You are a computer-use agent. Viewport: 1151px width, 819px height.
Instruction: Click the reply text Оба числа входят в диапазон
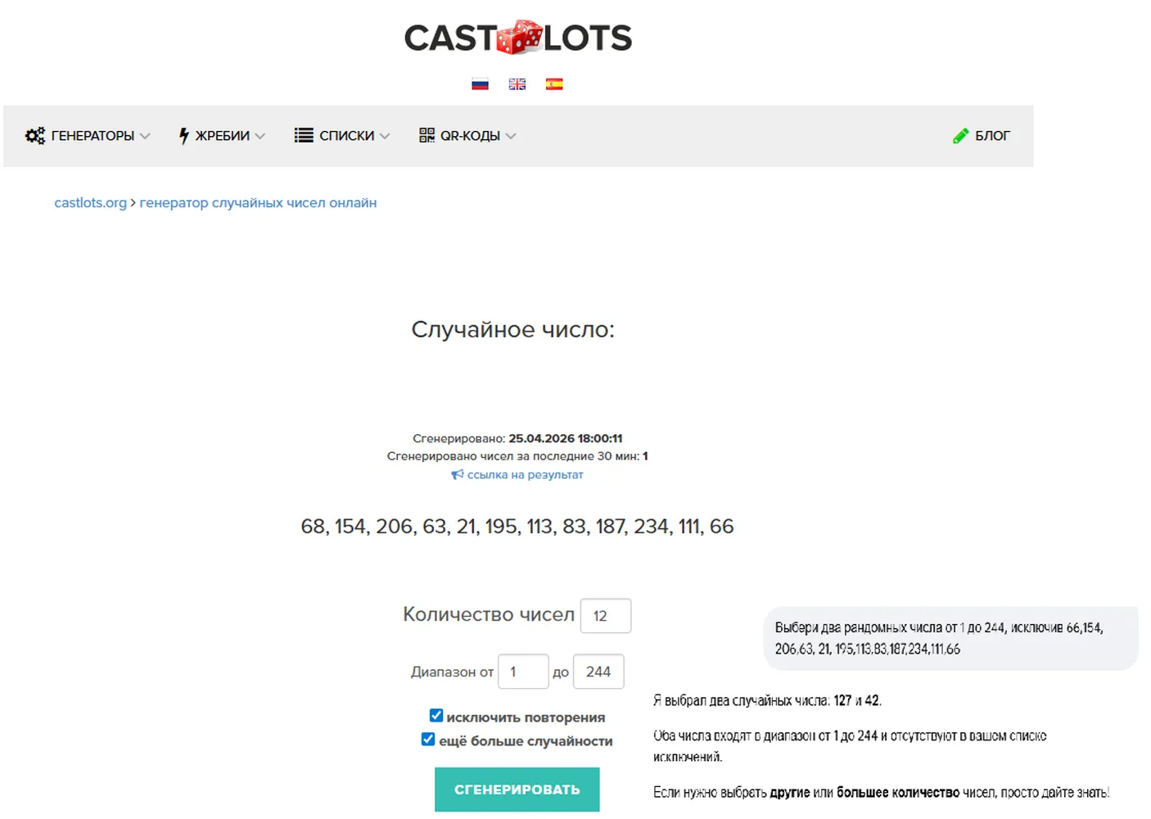click(850, 746)
